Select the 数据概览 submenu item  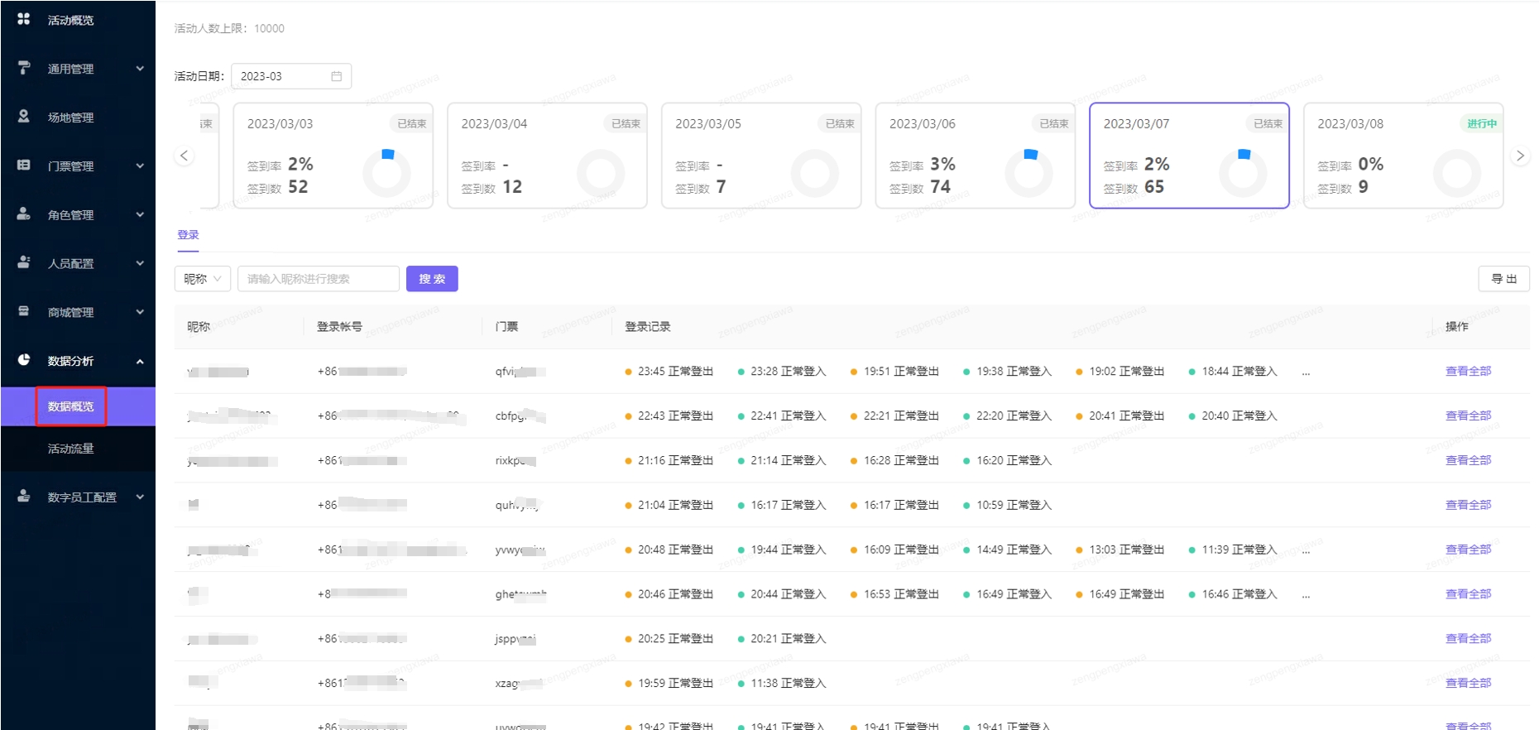(x=71, y=406)
